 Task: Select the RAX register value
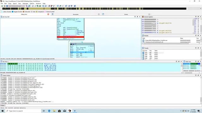[x=150, y=19]
